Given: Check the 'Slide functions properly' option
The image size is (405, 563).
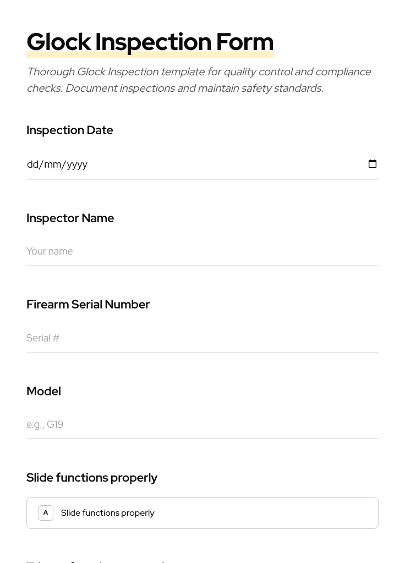Looking at the screenshot, I should tap(202, 513).
